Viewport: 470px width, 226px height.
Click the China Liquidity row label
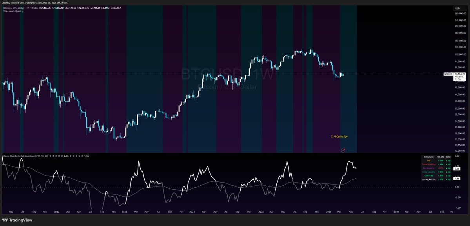point(428,172)
